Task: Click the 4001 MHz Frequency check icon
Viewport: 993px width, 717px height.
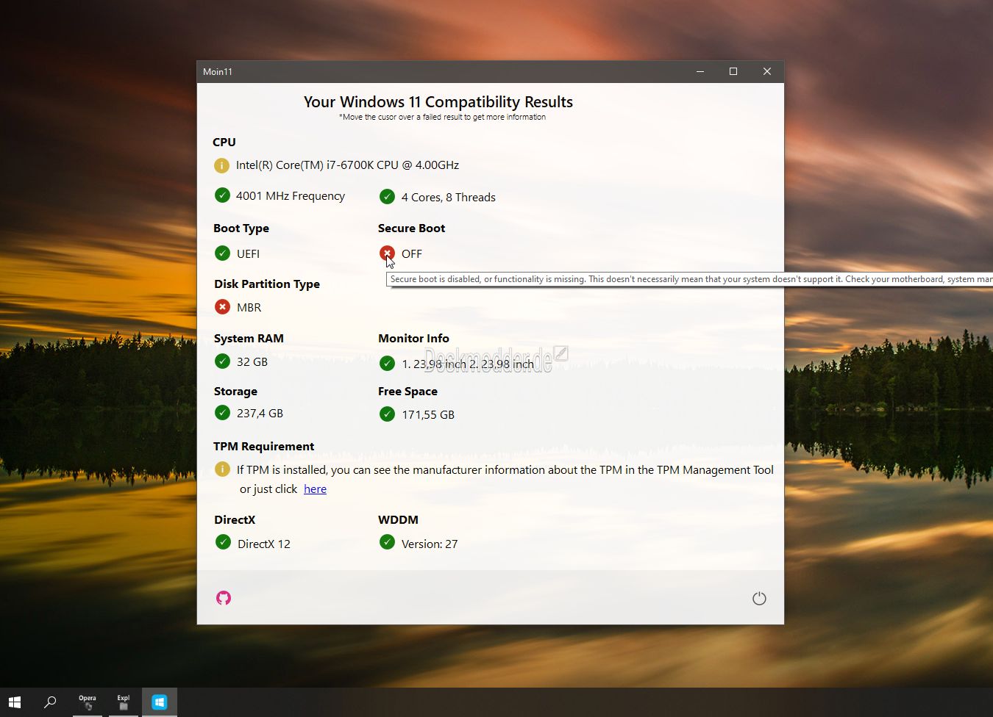Action: [x=221, y=195]
